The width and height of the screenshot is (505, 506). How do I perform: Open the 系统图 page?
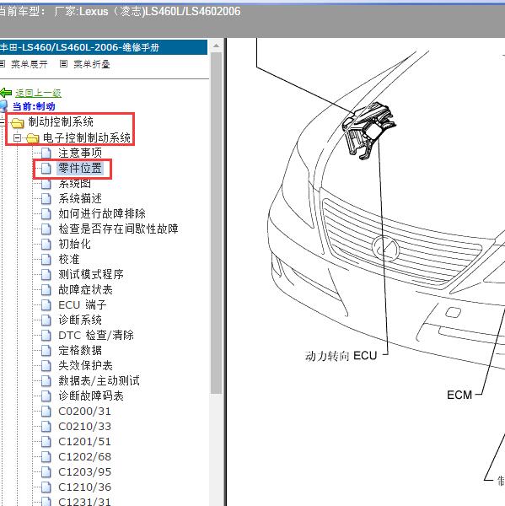tap(74, 183)
